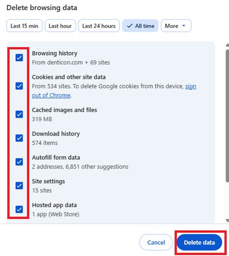Open the More time range dropdown
229x256 pixels.
176,26
